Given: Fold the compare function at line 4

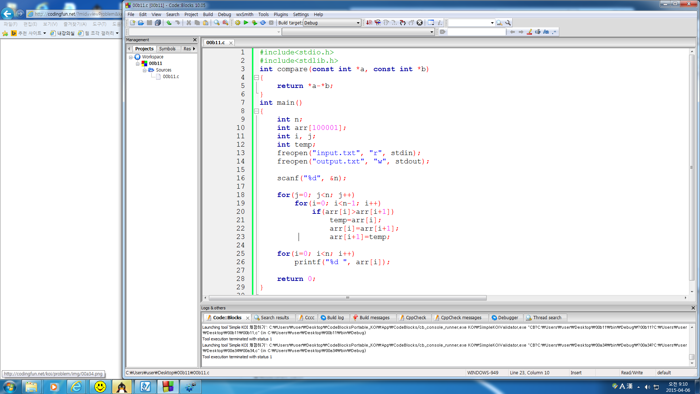Looking at the screenshot, I should [256, 77].
